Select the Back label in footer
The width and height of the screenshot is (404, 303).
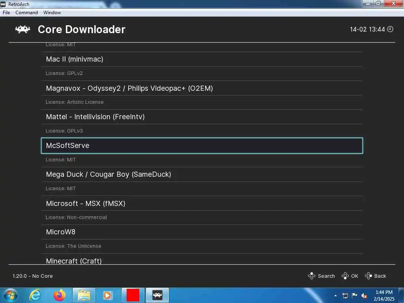pos(380,276)
